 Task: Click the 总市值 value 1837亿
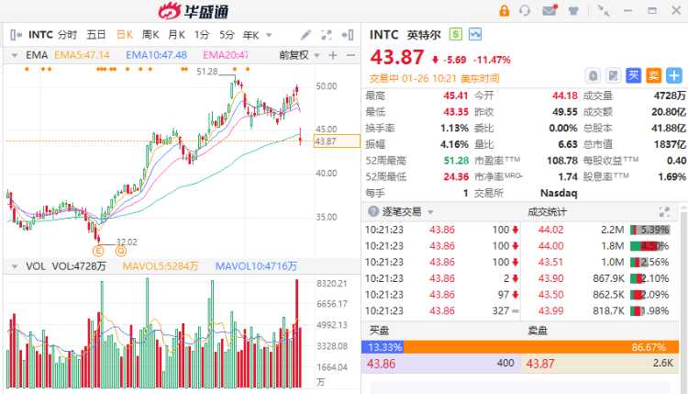coord(670,144)
